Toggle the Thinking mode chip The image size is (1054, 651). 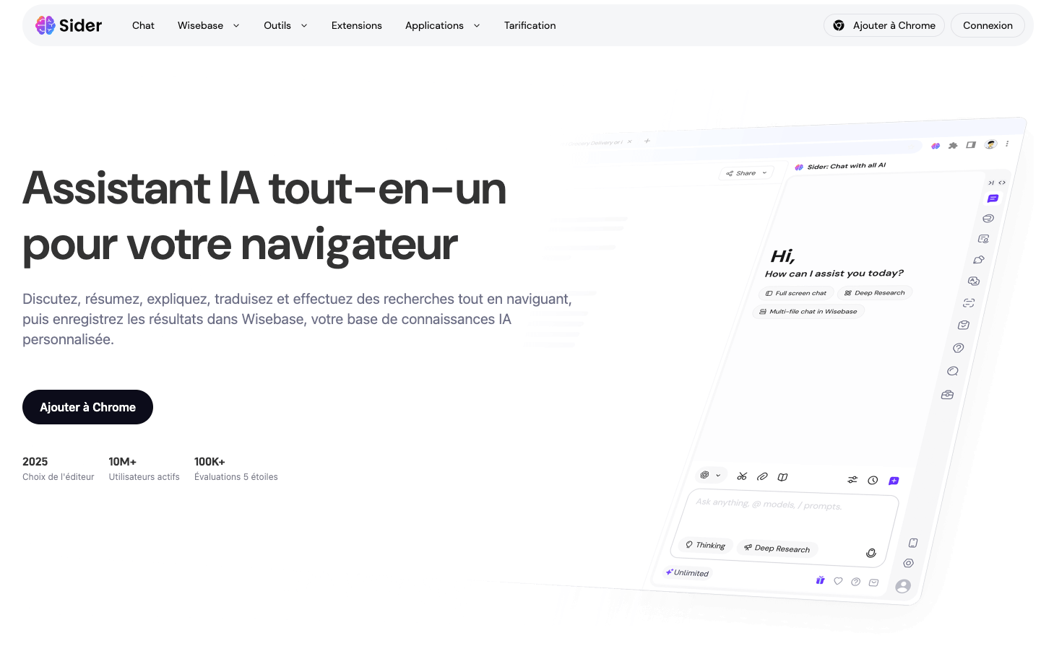click(x=706, y=545)
